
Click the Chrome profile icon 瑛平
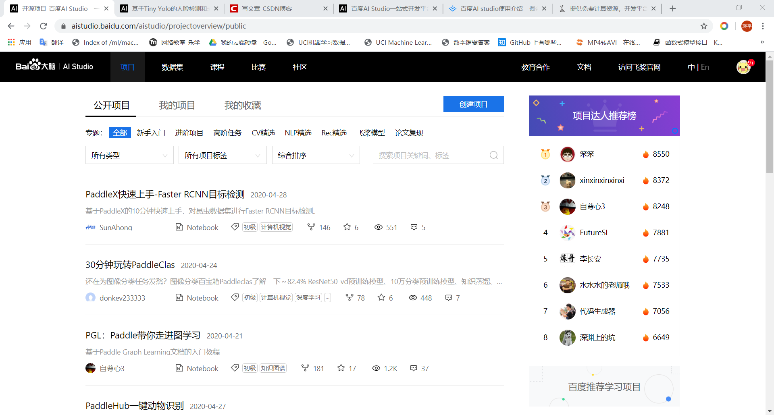tap(747, 26)
